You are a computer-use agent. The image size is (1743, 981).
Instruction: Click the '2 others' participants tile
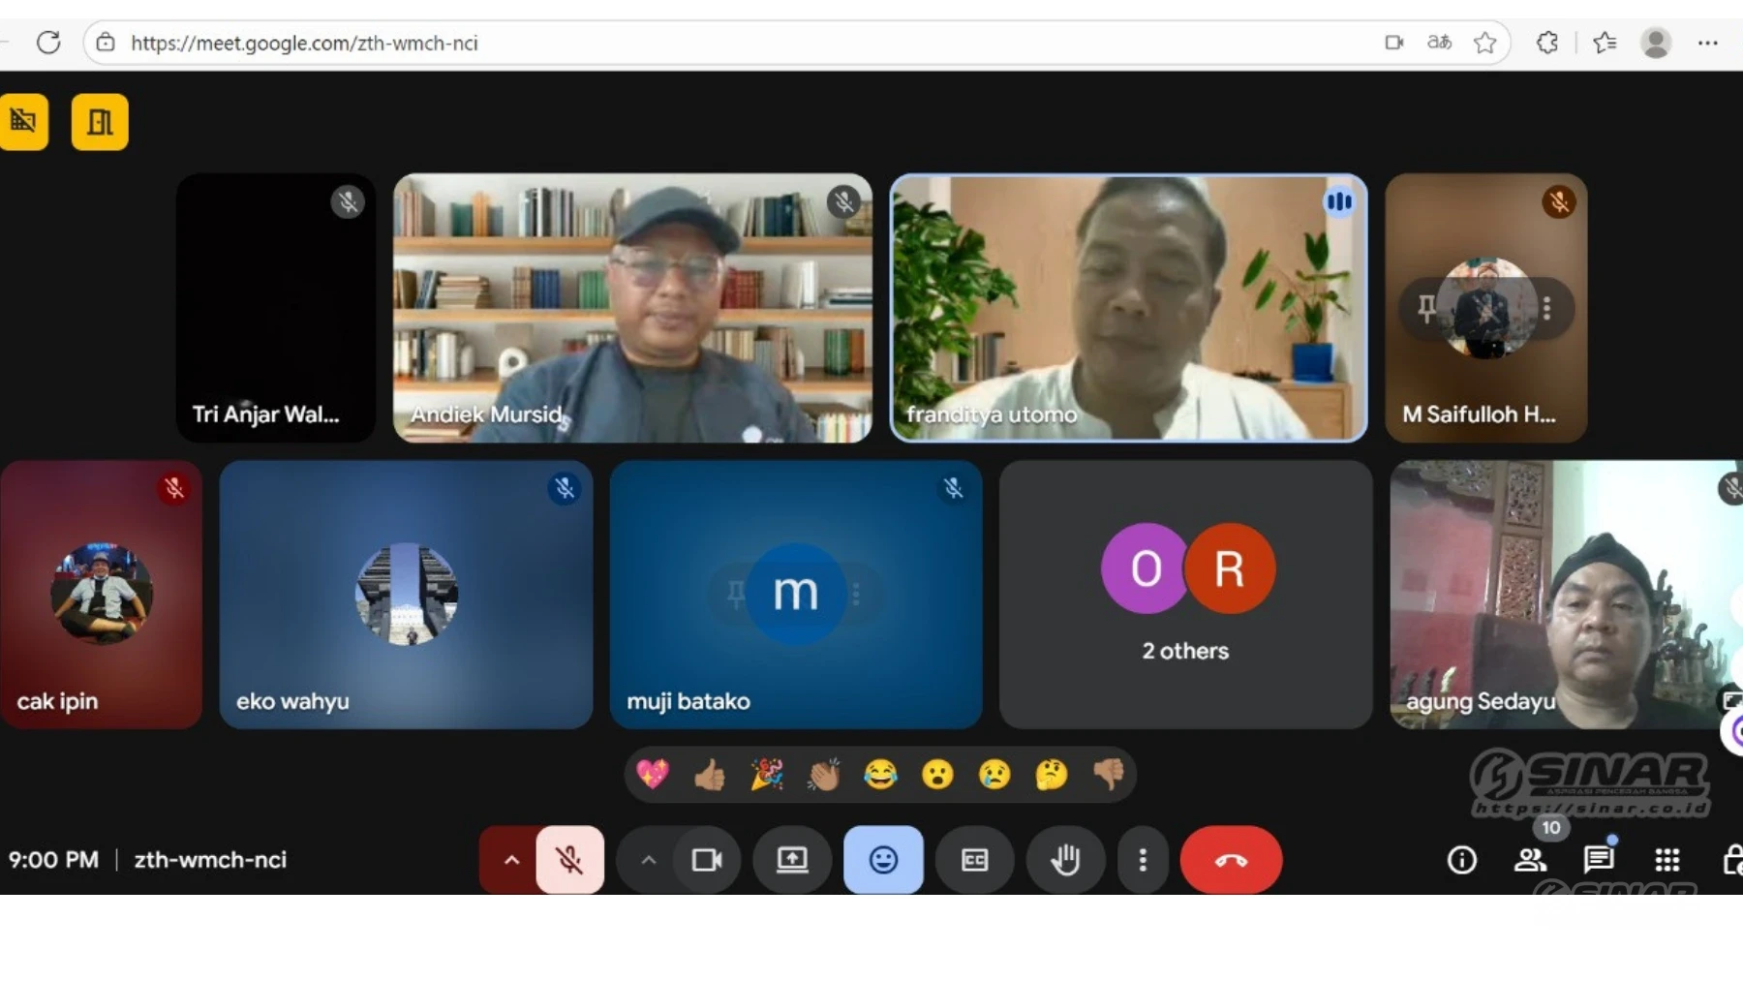pyautogui.click(x=1185, y=594)
